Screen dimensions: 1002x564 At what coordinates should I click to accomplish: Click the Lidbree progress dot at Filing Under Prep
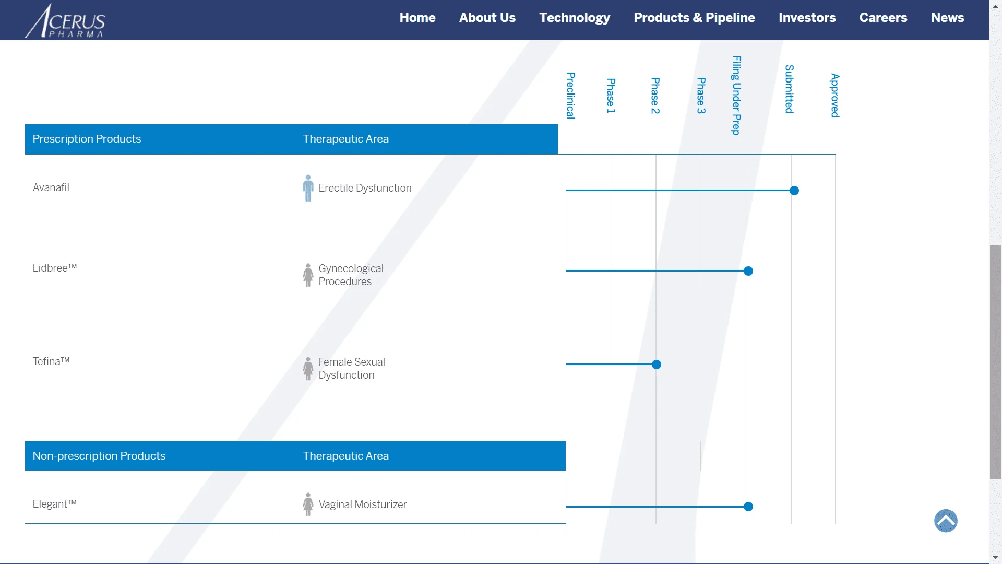point(748,271)
